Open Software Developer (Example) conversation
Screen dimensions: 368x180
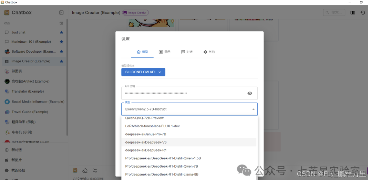click(x=34, y=52)
